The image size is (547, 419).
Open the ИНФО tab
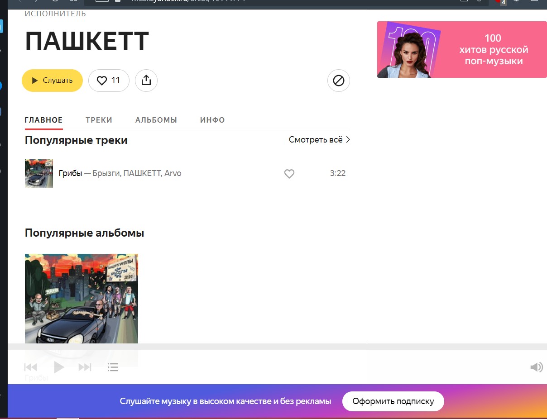[212, 120]
